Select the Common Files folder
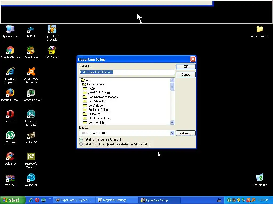The height and width of the screenshot is (204, 273). (94, 122)
